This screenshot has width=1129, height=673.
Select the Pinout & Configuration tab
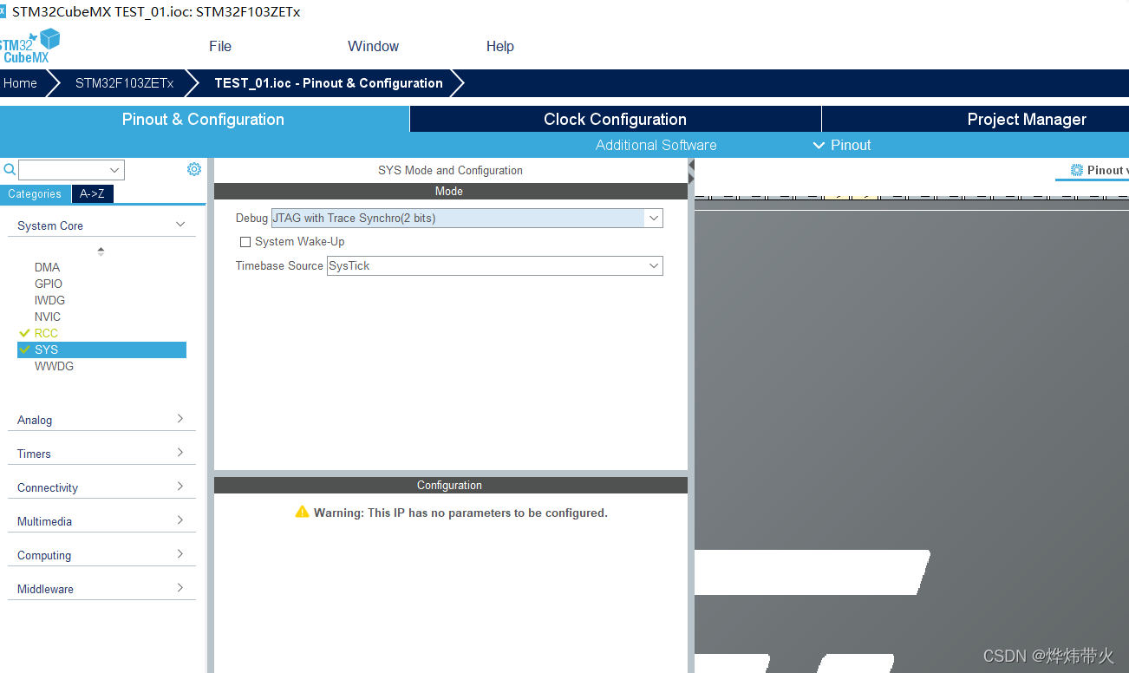point(203,119)
